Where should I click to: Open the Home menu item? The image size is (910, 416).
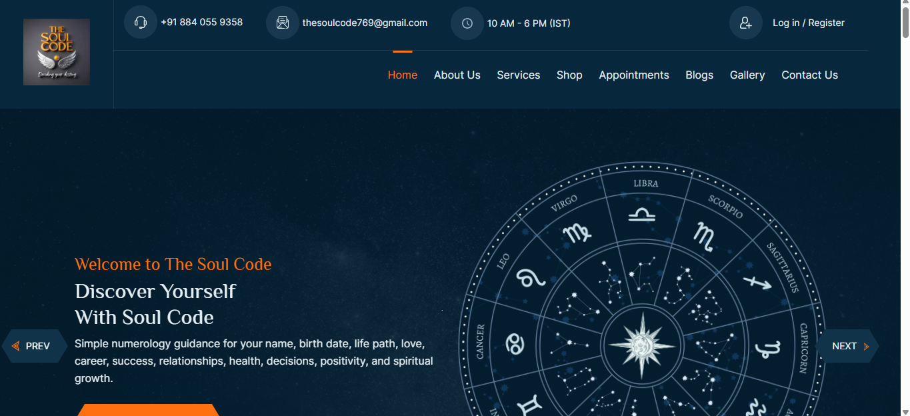coord(403,75)
